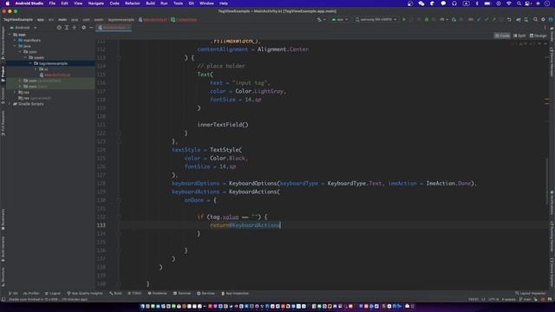Click line 133 in the editor gutter
The width and height of the screenshot is (555, 312).
101,225
